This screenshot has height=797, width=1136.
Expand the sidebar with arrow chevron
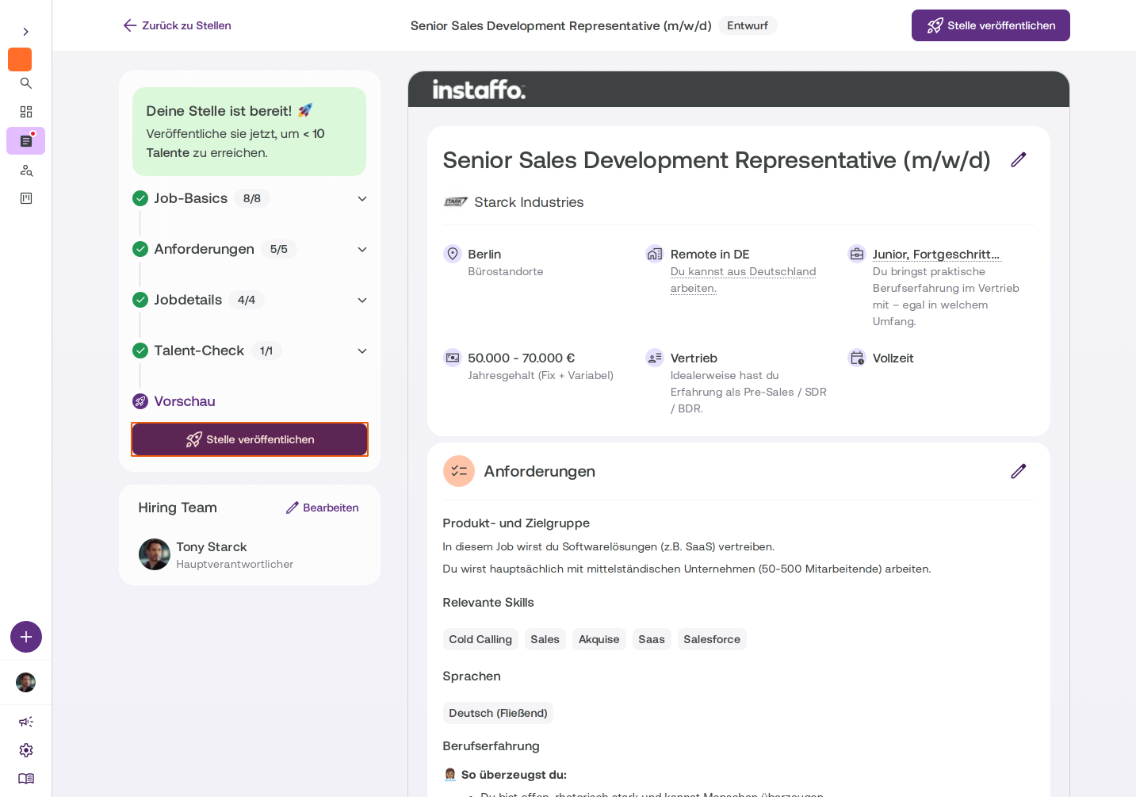click(x=26, y=32)
